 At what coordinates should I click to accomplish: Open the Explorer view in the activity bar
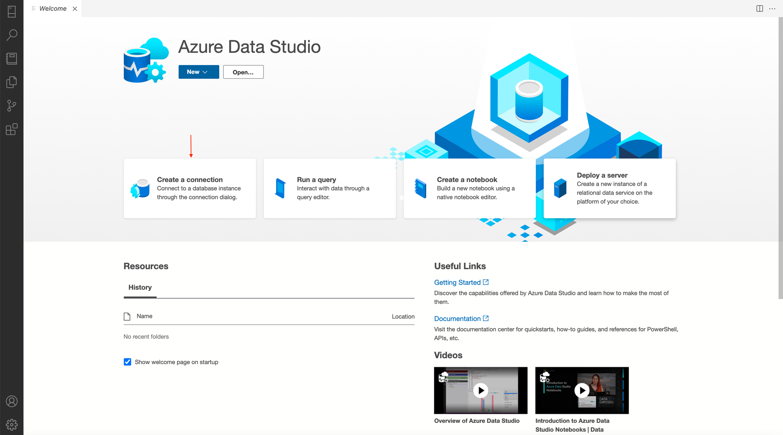12,82
